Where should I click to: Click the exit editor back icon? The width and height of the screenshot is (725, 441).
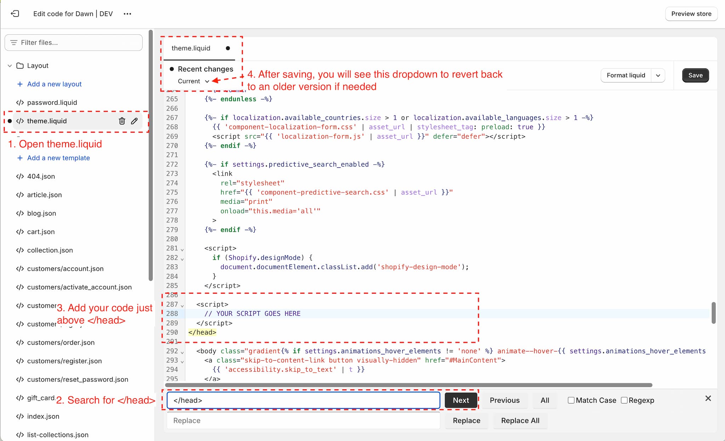[x=15, y=14]
